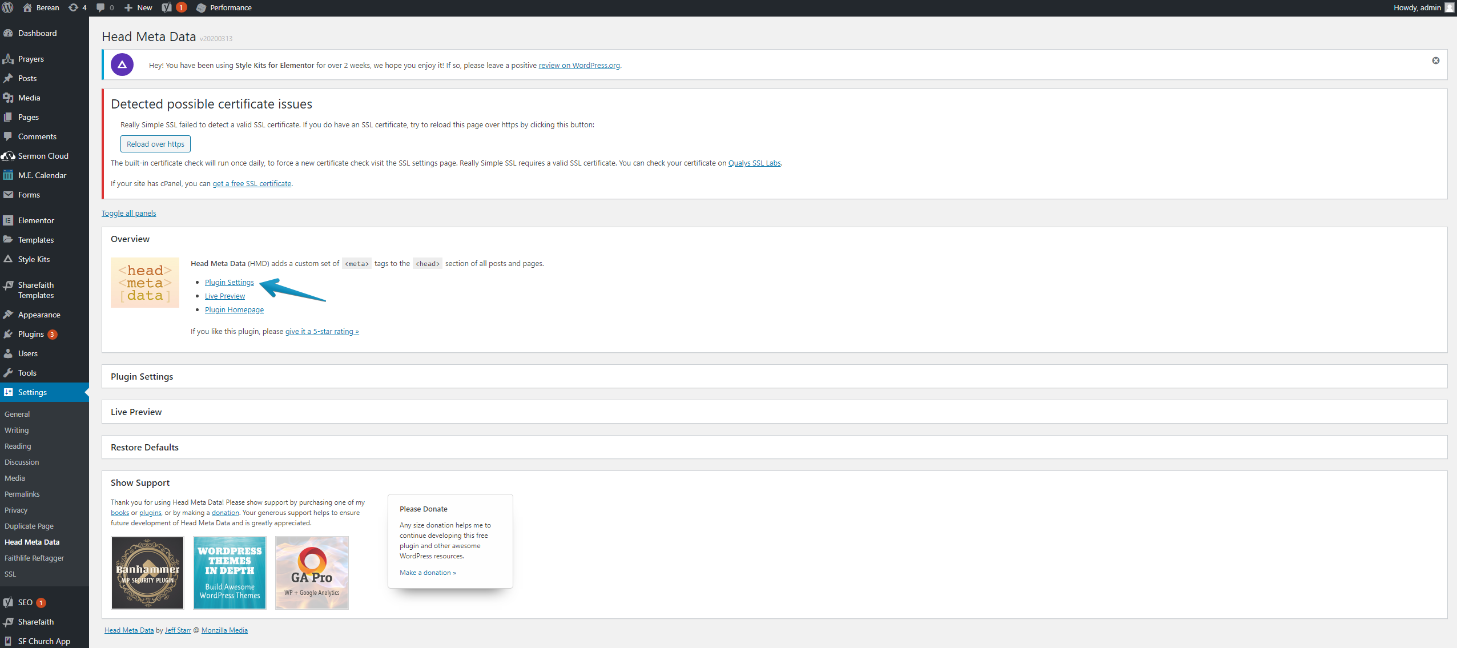Image resolution: width=1457 pixels, height=648 pixels.
Task: Click the head meta data logo image
Action: [x=145, y=283]
